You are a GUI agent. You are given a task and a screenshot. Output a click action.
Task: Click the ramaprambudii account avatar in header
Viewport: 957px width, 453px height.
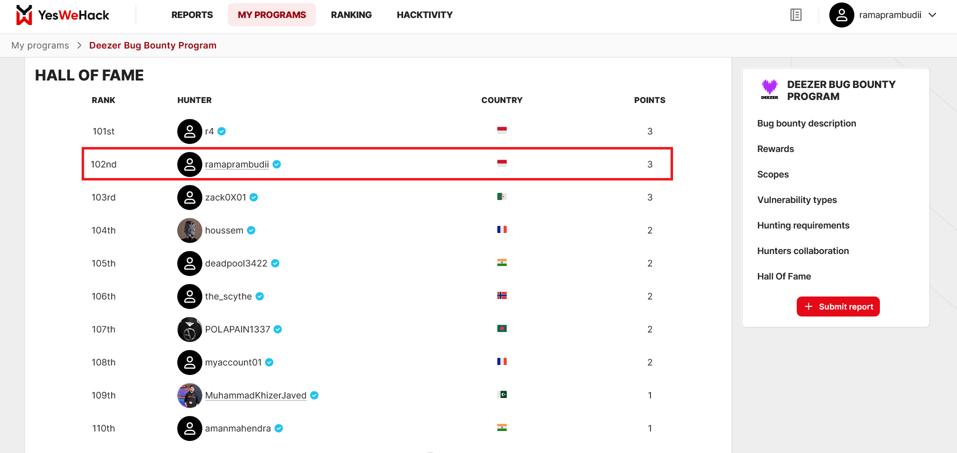point(841,15)
